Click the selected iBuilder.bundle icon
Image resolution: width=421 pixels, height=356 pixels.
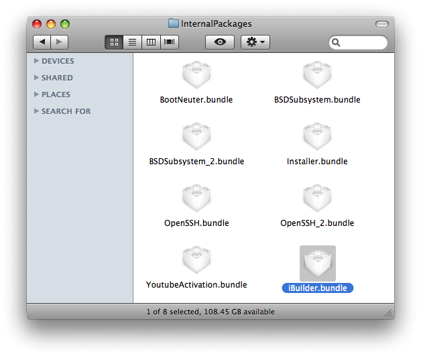318,263
